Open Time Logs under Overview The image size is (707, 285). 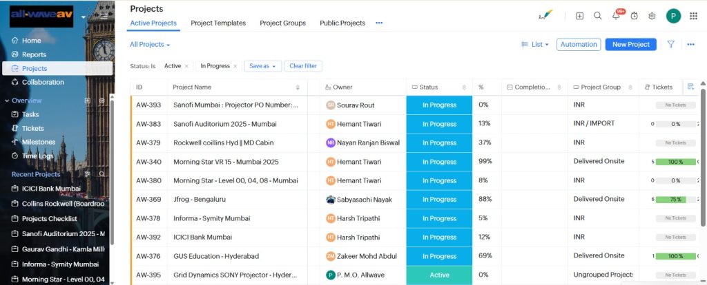click(x=37, y=156)
